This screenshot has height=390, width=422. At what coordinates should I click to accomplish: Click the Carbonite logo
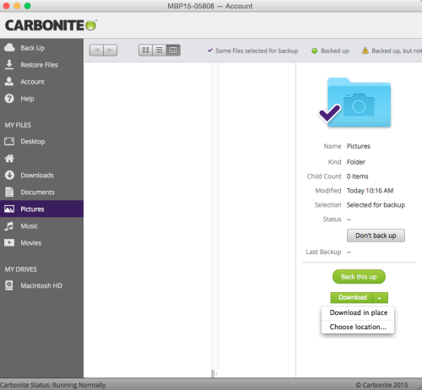pos(51,25)
